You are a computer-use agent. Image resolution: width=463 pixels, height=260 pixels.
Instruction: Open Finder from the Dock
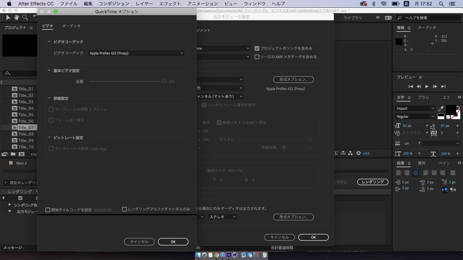(199, 255)
